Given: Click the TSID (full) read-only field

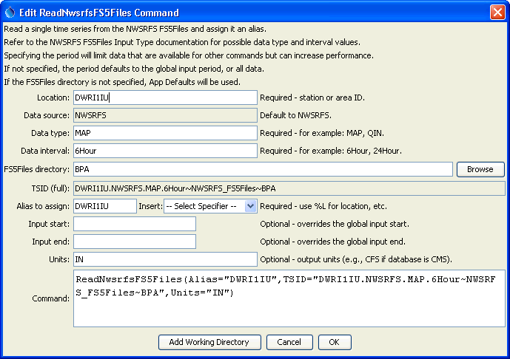Looking at the screenshot, I should point(289,188).
